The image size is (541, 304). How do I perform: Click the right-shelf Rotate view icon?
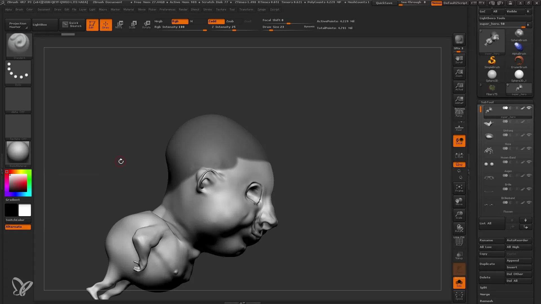click(x=459, y=229)
